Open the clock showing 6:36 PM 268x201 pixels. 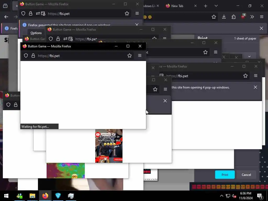(x=245, y=196)
